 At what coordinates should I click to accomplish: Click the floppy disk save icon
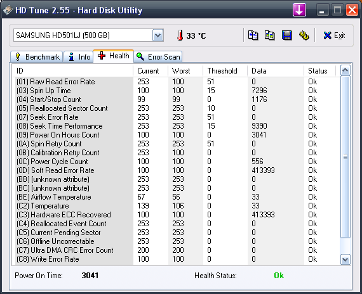click(286, 35)
